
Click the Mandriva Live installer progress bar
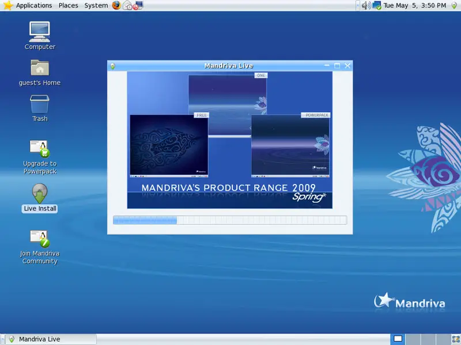point(230,220)
